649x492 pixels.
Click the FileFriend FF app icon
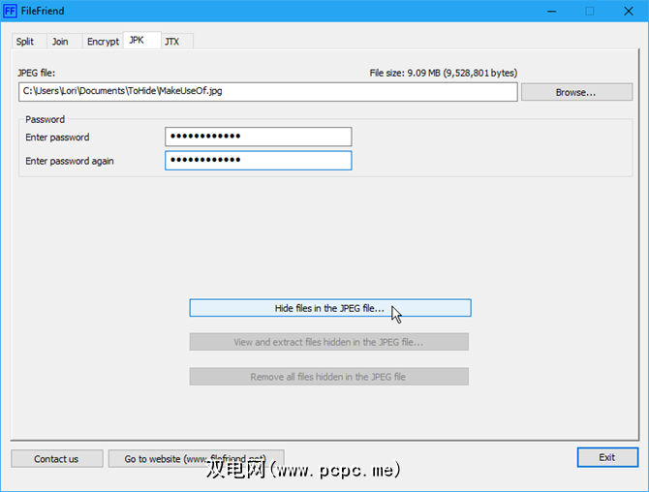click(x=10, y=11)
